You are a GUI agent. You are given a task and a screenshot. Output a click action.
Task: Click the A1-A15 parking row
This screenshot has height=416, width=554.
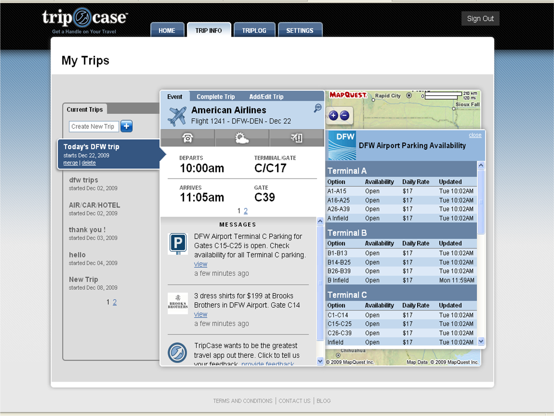click(x=401, y=191)
